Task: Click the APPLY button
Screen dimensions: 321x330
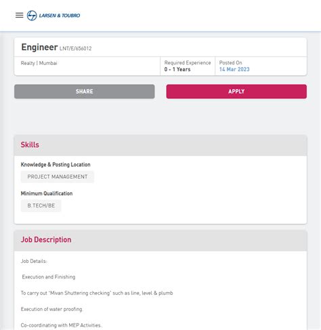Action: 236,91
